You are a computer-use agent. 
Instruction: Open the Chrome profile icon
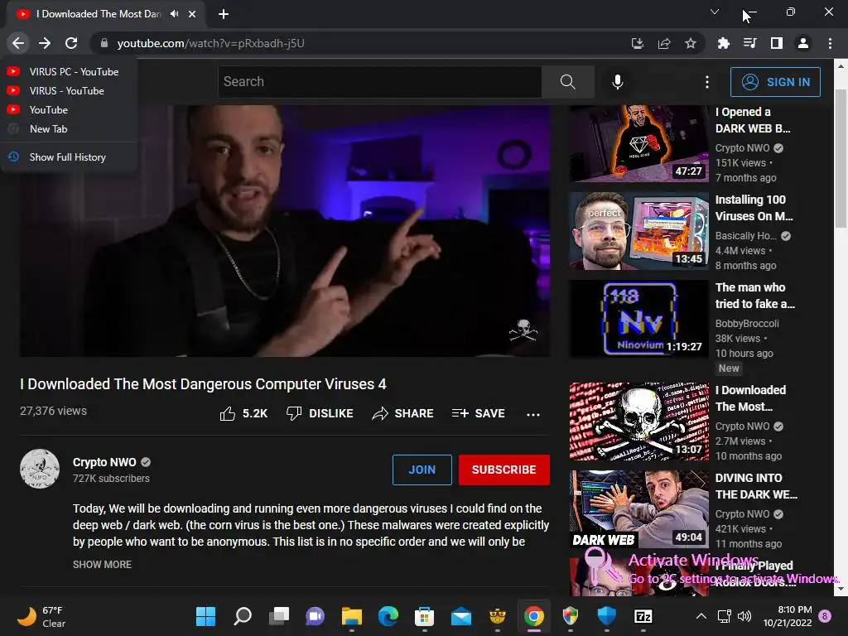[x=803, y=43]
